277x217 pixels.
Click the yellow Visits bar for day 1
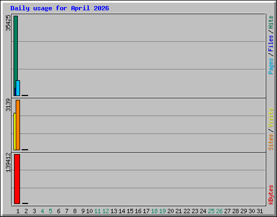(x=15, y=131)
